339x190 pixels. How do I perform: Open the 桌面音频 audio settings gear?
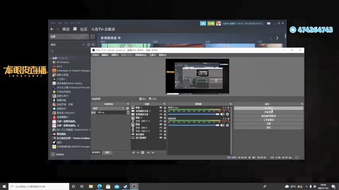click(x=228, y=125)
